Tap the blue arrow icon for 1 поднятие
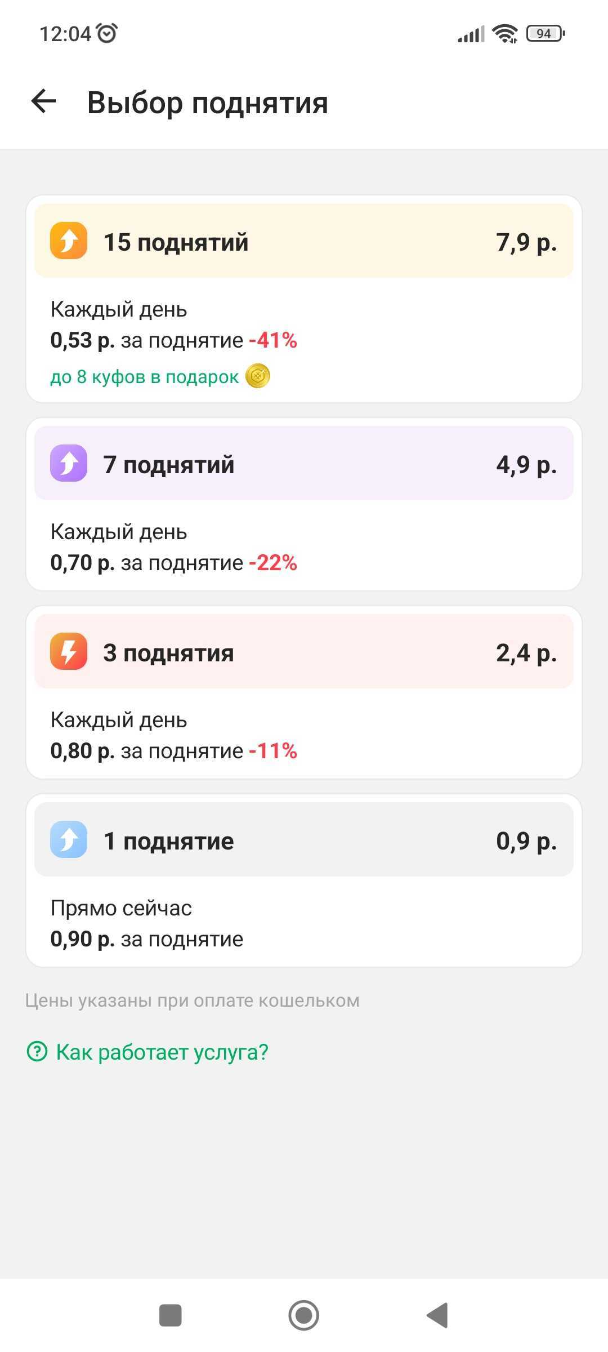608x1352 pixels. pyautogui.click(x=69, y=840)
